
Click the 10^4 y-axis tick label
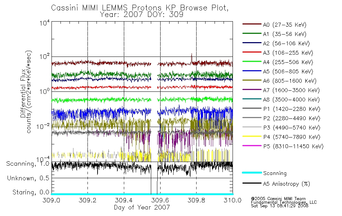pos(44,23)
